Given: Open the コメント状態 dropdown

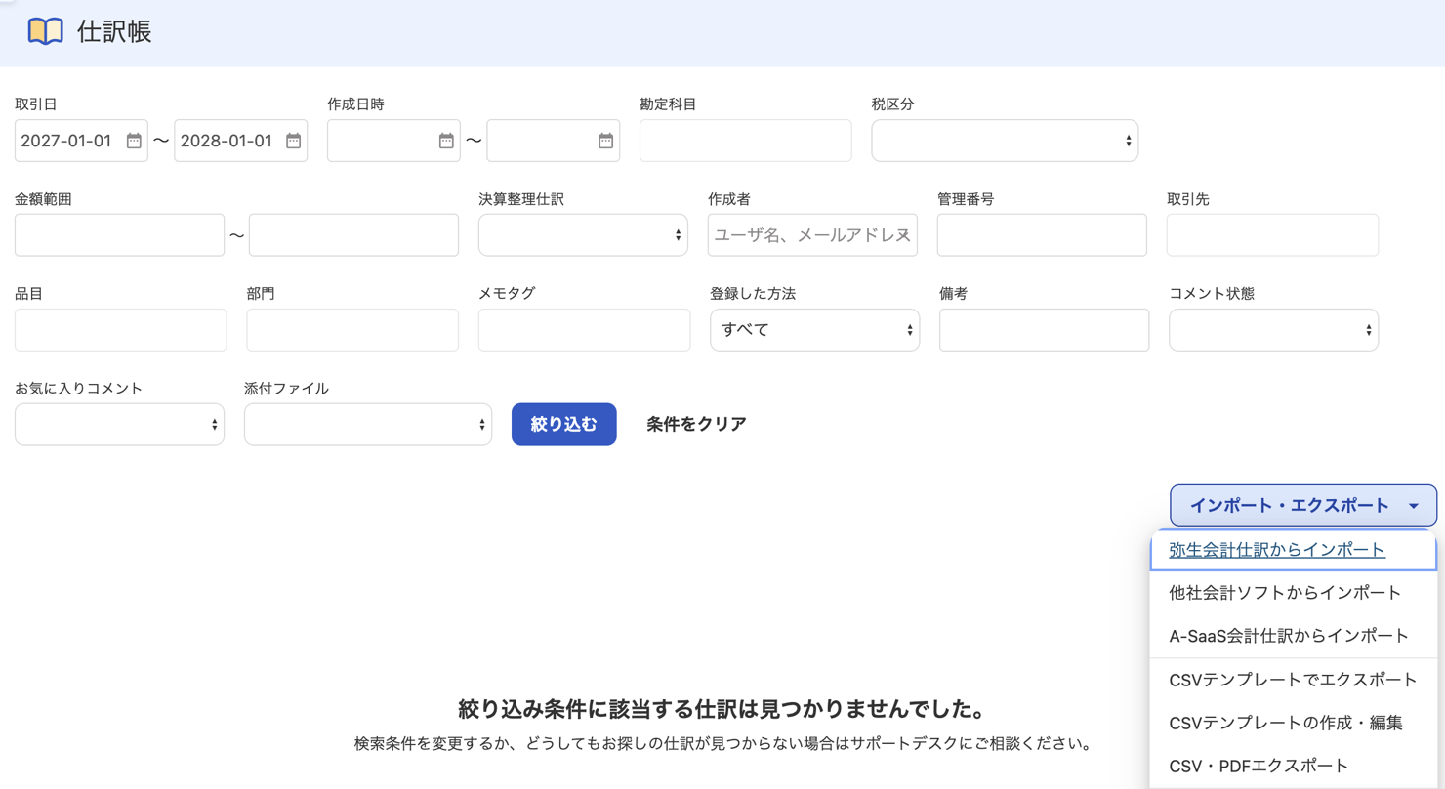Looking at the screenshot, I should 1273,330.
